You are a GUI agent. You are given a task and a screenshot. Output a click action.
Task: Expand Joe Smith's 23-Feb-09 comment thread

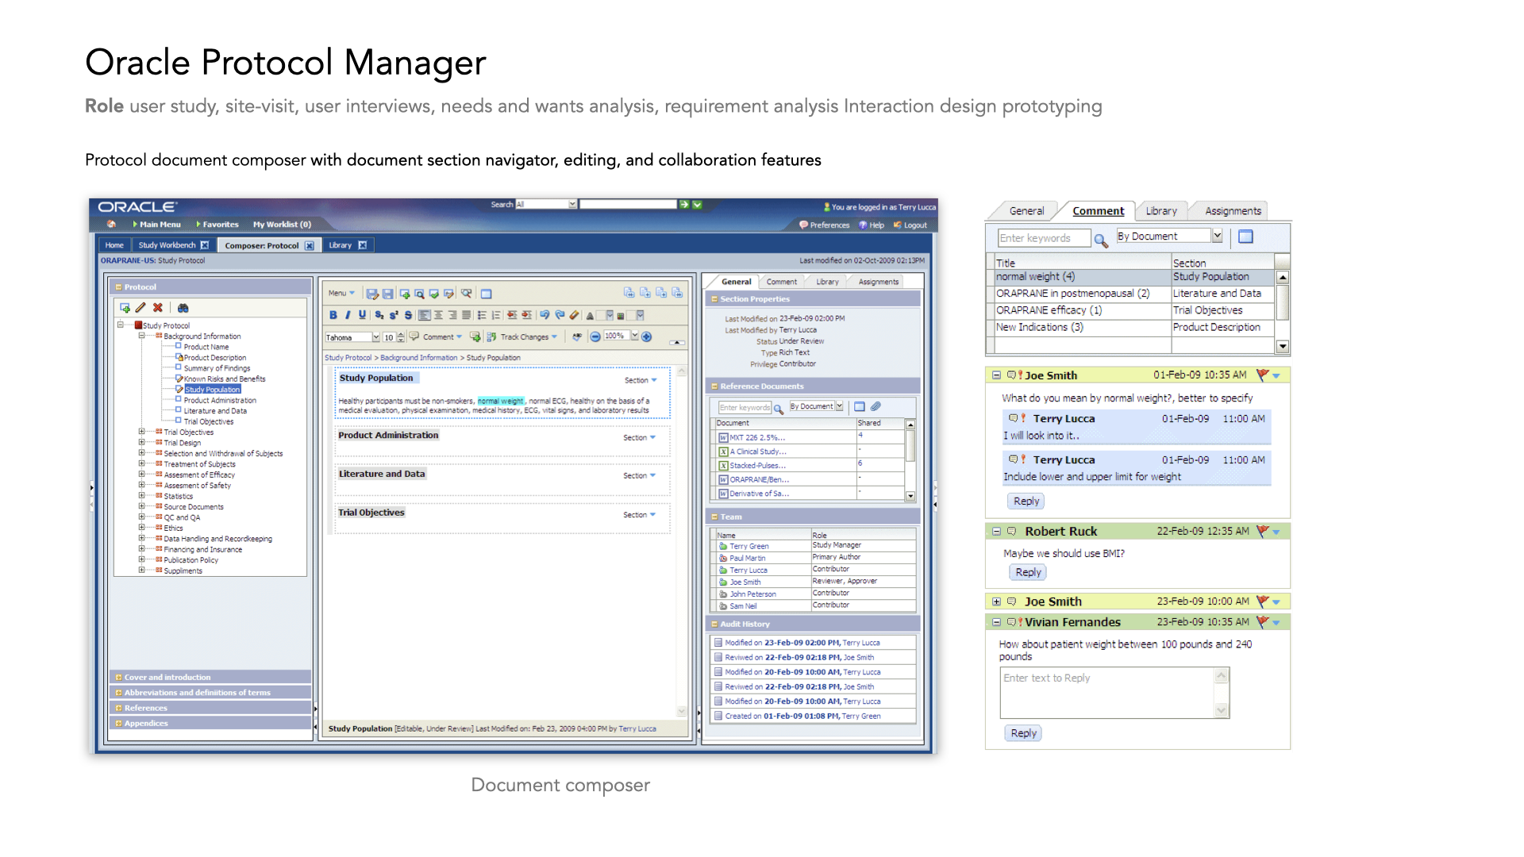tap(996, 601)
